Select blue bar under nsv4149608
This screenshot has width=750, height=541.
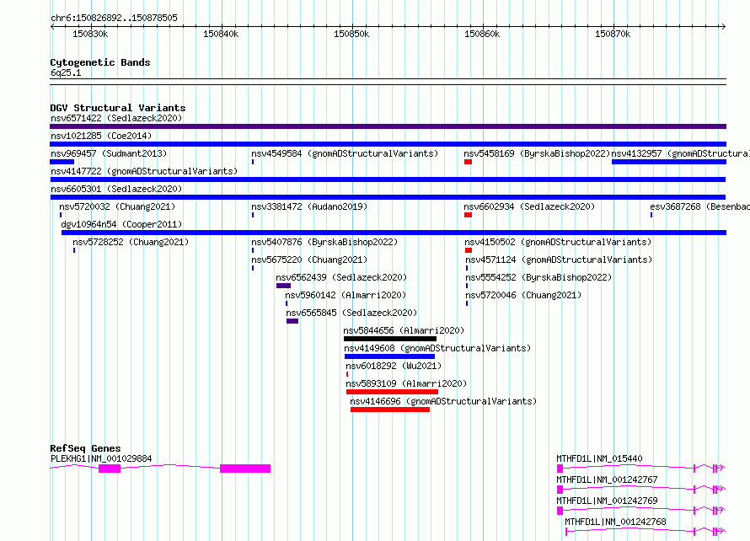point(389,356)
